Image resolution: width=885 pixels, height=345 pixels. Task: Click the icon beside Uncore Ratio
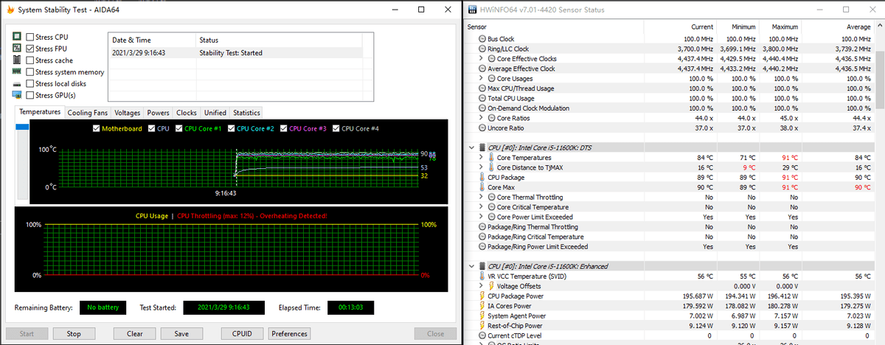482,128
